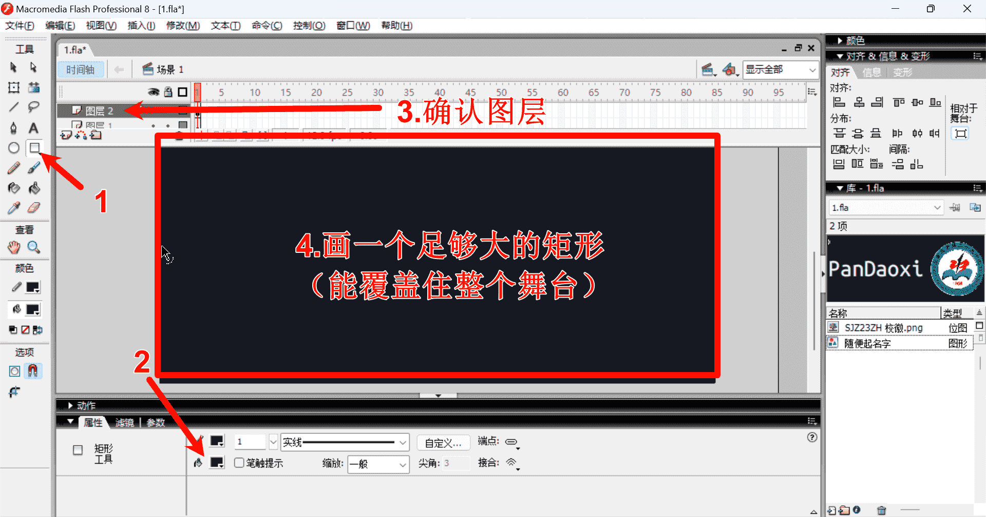This screenshot has width=986, height=517.
Task: Toggle the 相对于舞台 align-to-stage button
Action: pyautogui.click(x=960, y=134)
